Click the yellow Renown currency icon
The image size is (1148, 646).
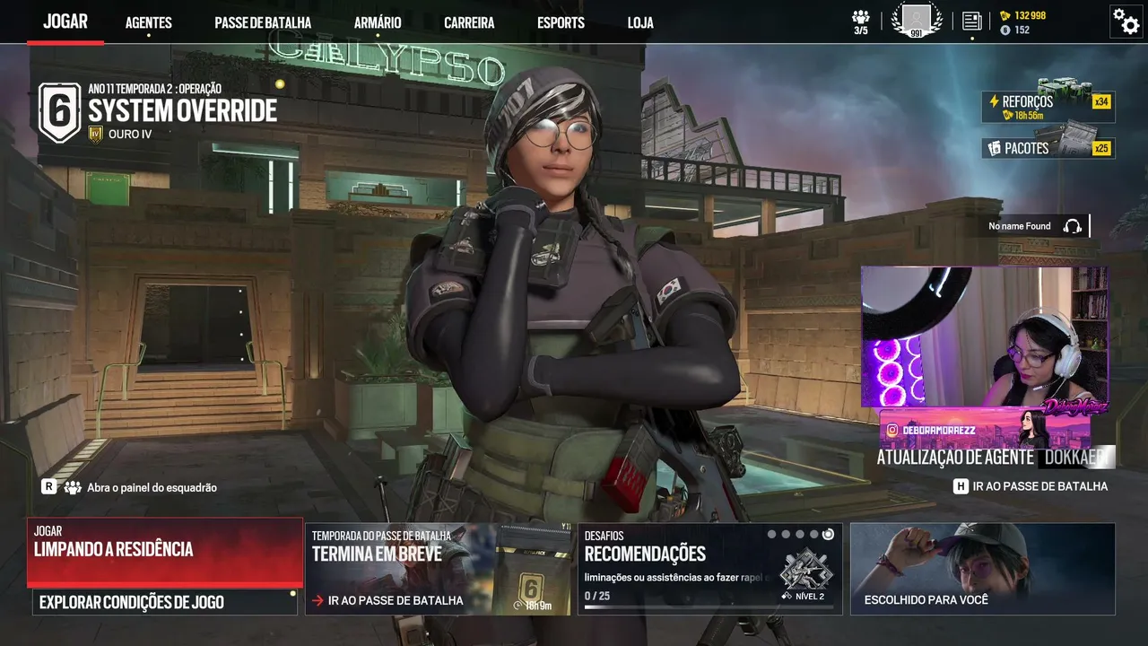(x=1005, y=15)
